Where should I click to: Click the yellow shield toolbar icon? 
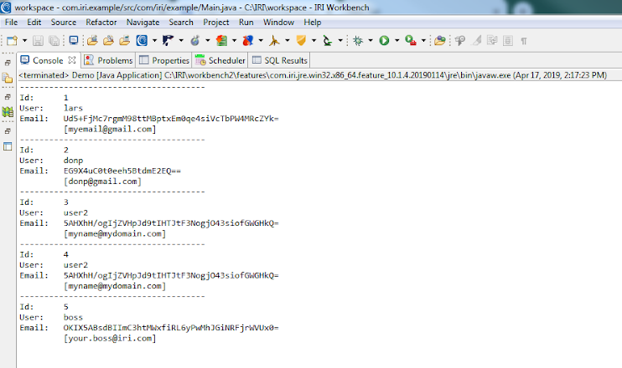tap(301, 40)
